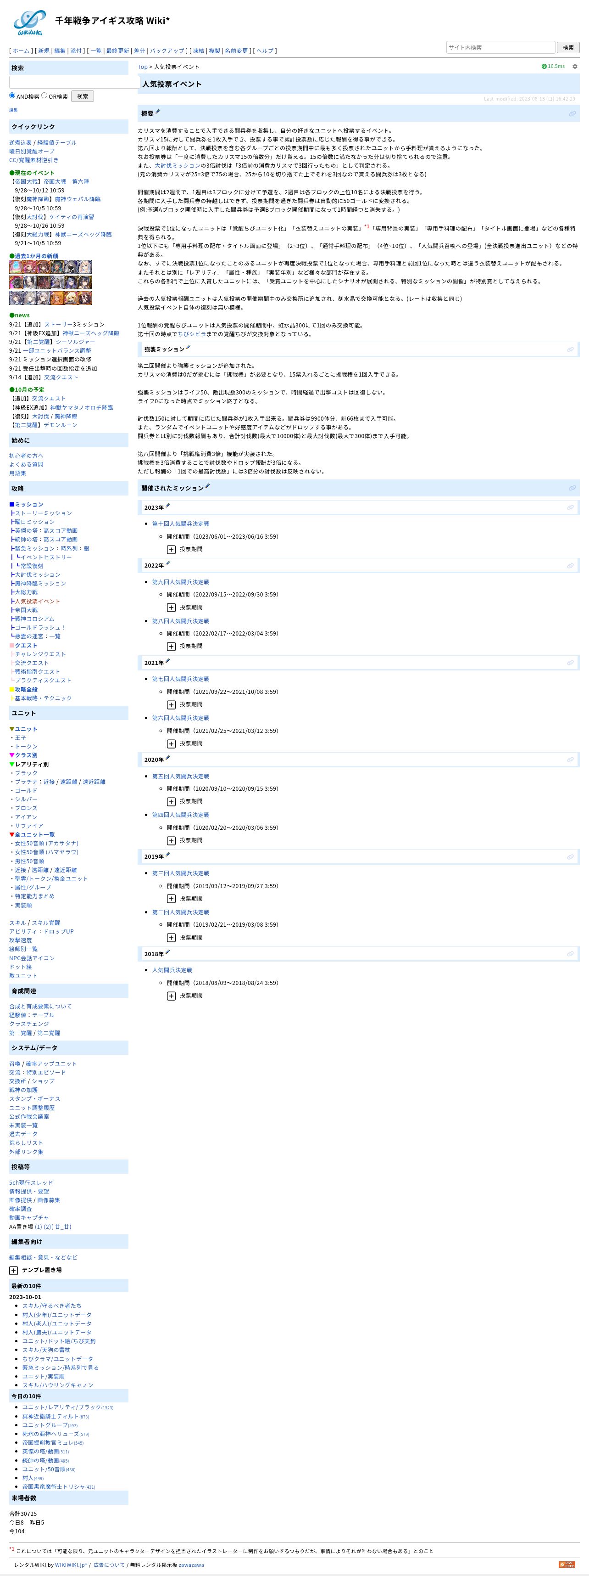This screenshot has width=589, height=1576.
Task: Expand 投票期間 under 2018 人気闘兵決定戦
Action: (171, 996)
